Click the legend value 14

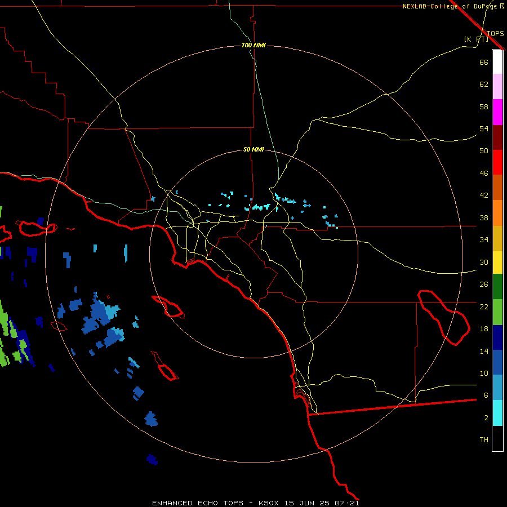click(484, 351)
